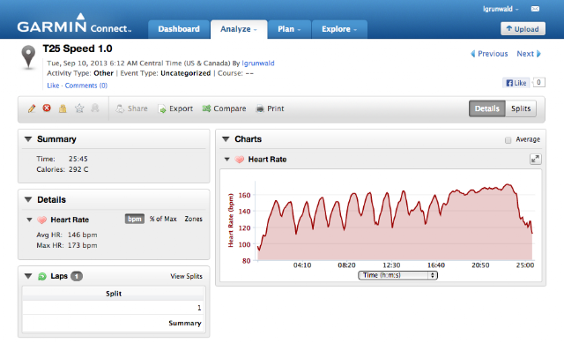Screen dimensions: 564x343
Task: Click the Max HR 173 bpm value
Action: [x=82, y=245]
